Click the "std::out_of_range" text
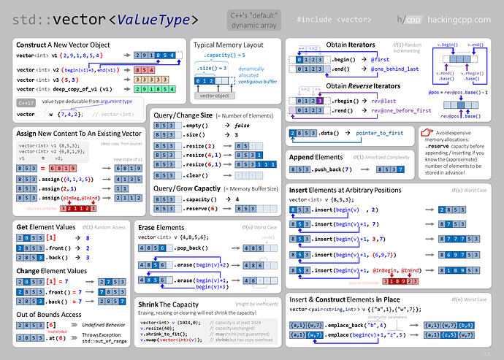 tap(104, 341)
